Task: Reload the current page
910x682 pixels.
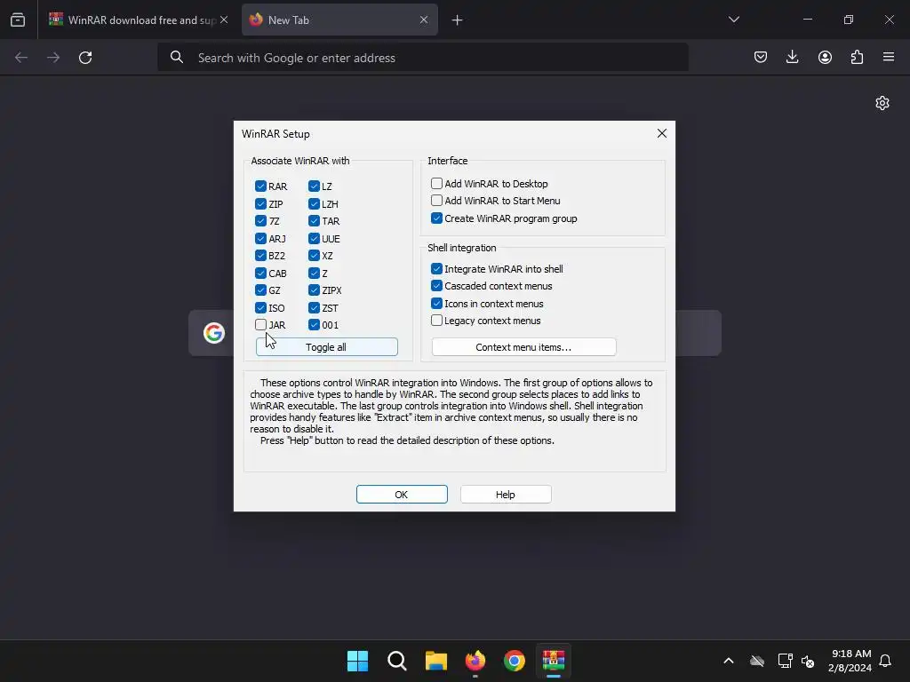Action: tap(85, 58)
